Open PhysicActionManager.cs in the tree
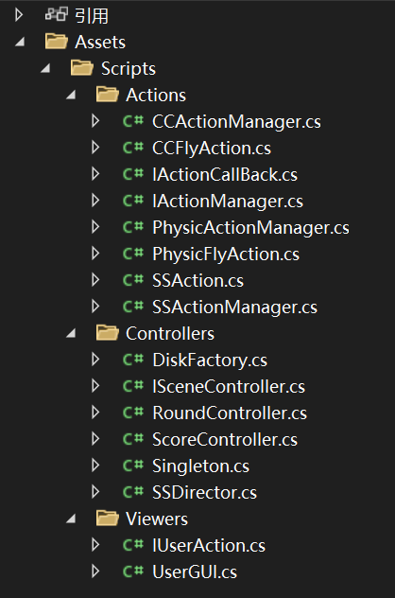 (x=250, y=228)
